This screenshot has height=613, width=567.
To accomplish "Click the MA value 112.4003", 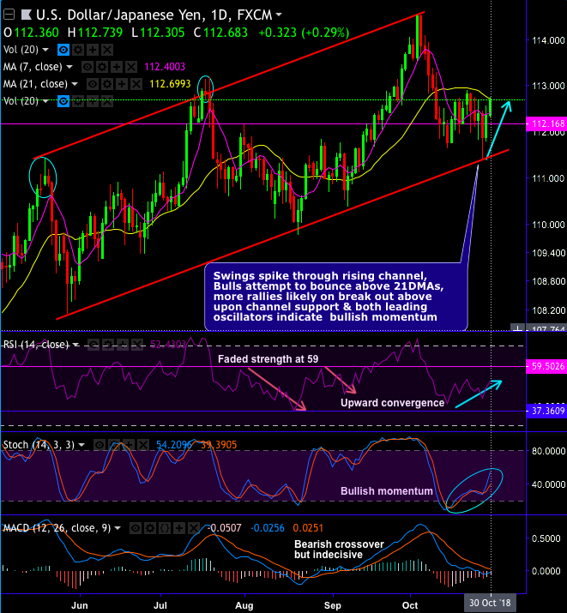I will pos(165,67).
